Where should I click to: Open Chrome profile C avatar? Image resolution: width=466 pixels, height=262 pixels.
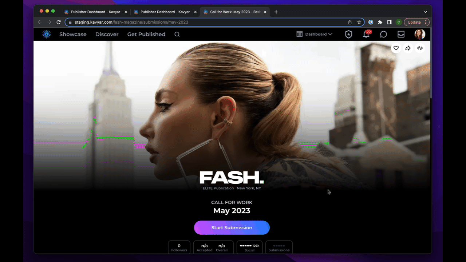pos(399,22)
